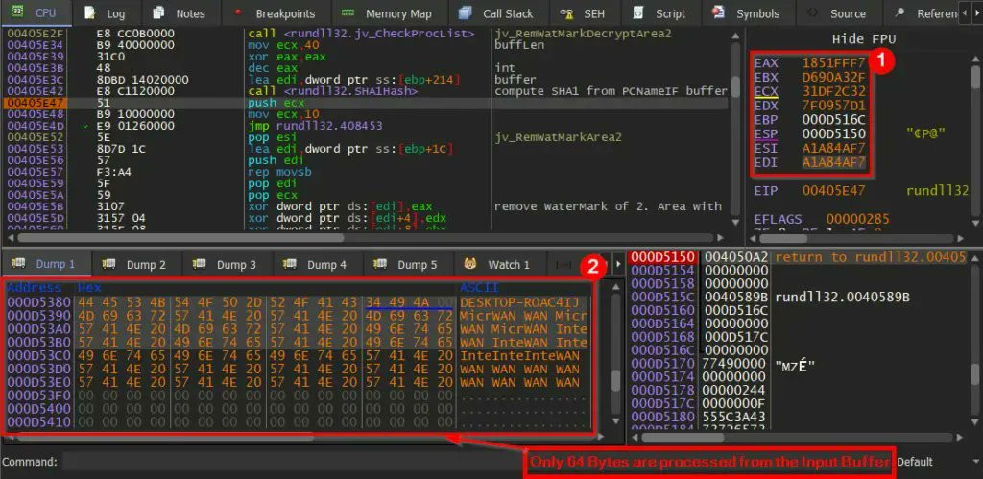
Task: Select the ESP register value 000D5150
Action: 834,134
